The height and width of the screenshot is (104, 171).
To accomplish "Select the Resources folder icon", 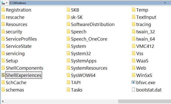I will (x=3, y=24).
